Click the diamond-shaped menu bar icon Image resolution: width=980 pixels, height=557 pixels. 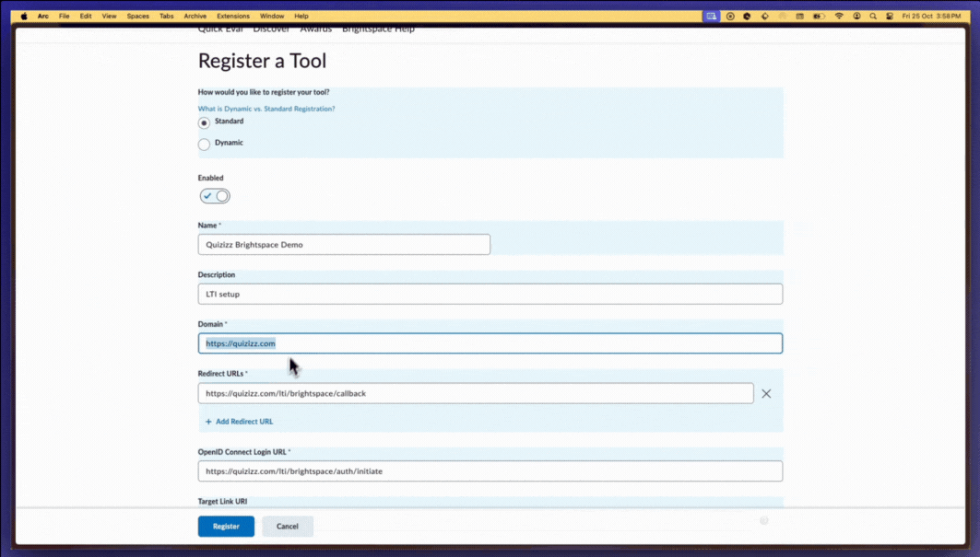pos(764,17)
